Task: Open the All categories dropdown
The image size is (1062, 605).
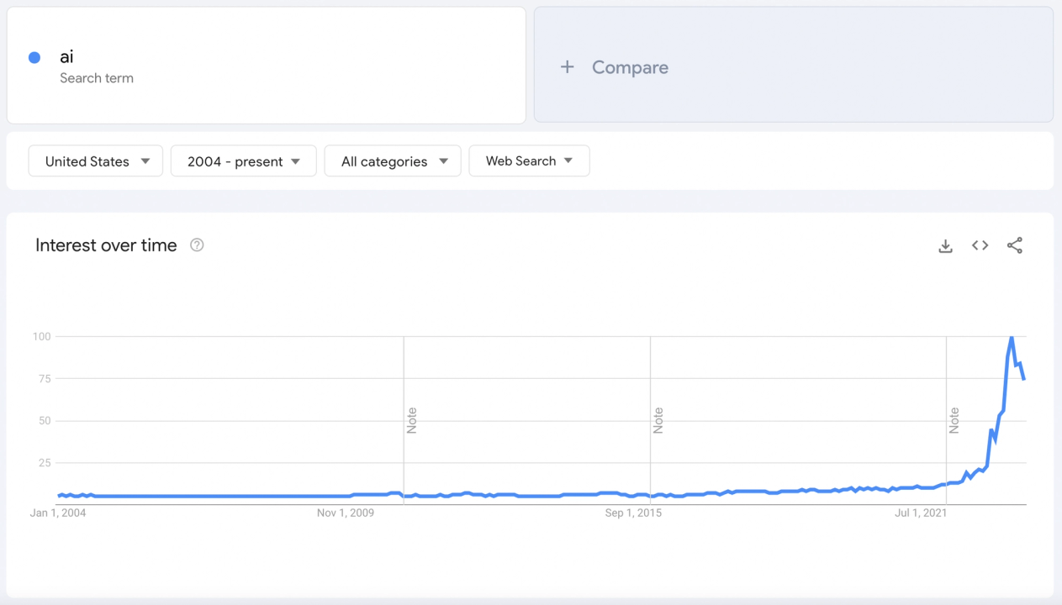Action: click(392, 160)
